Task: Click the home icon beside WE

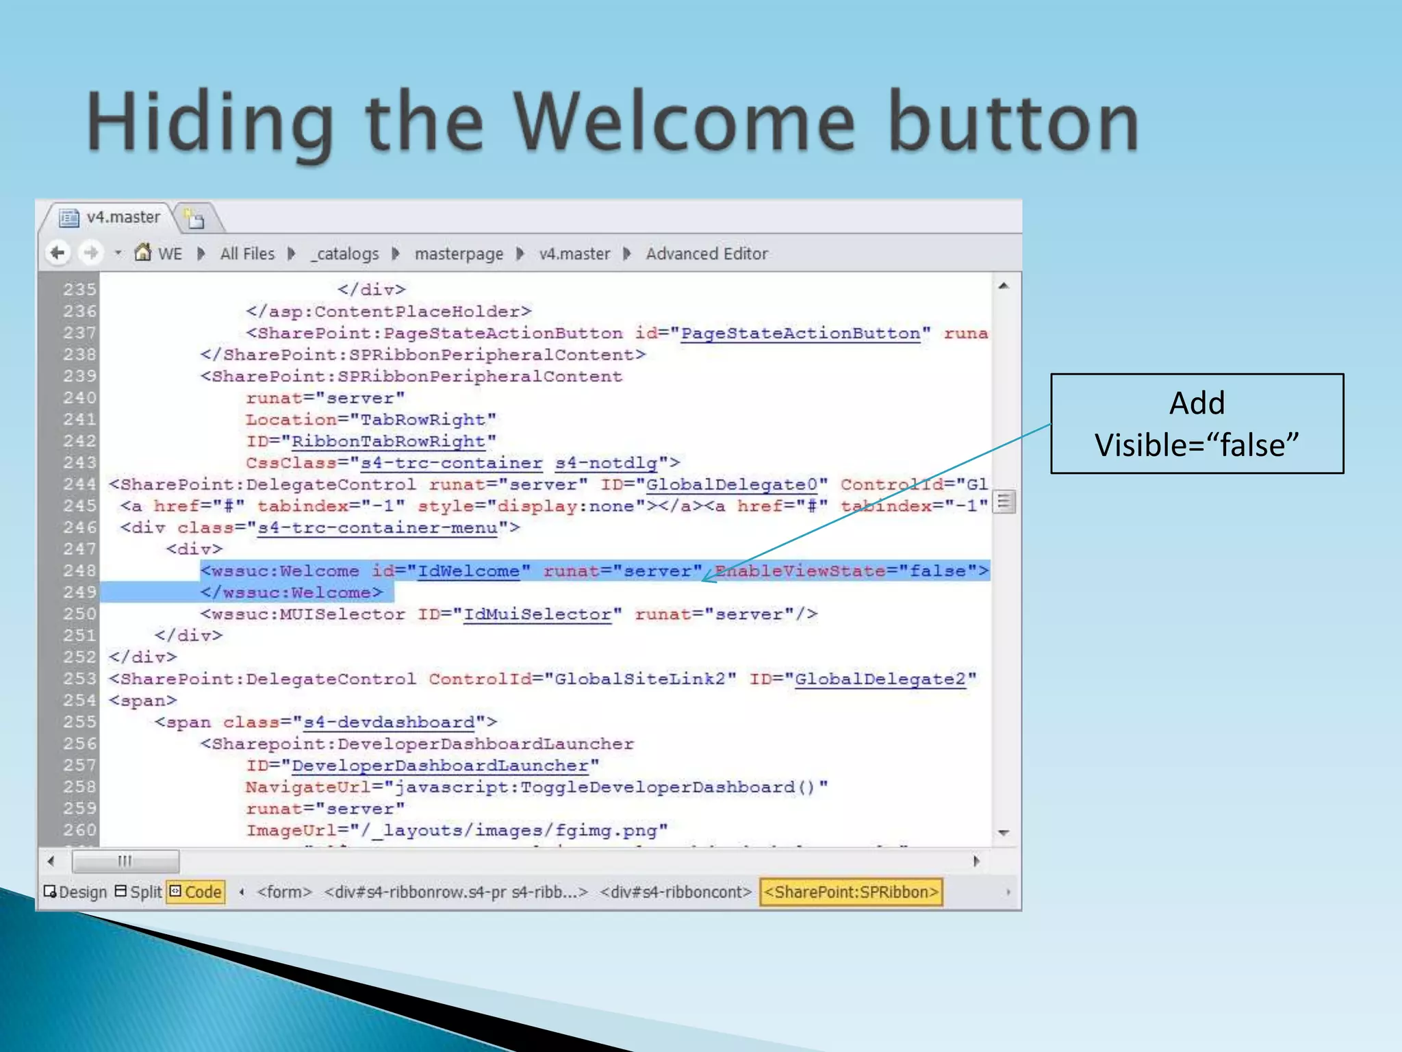Action: (142, 253)
